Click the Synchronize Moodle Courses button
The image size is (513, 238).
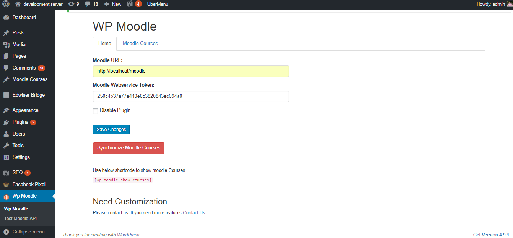tap(129, 148)
